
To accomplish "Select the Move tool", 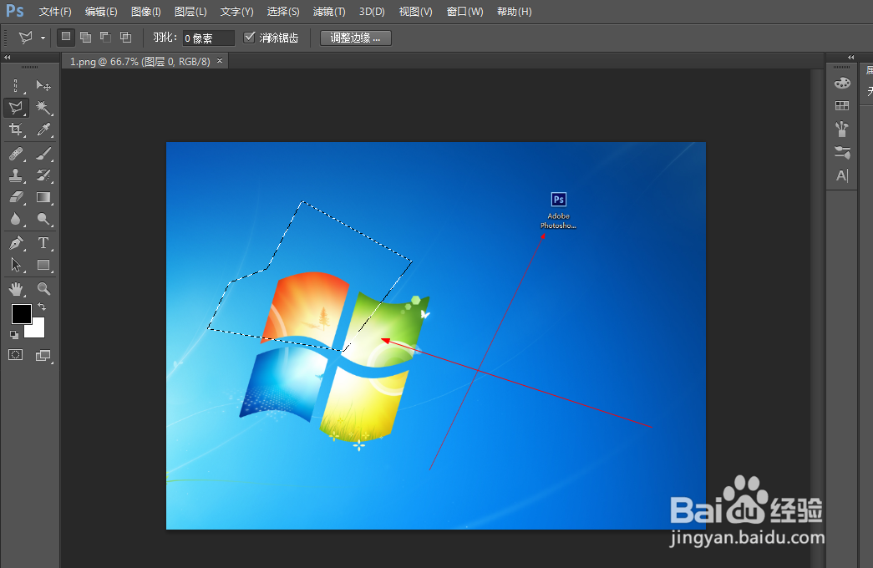I will point(43,85).
